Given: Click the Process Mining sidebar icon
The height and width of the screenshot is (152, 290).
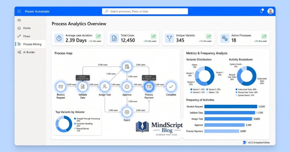Looking at the screenshot, I should 19,44.
